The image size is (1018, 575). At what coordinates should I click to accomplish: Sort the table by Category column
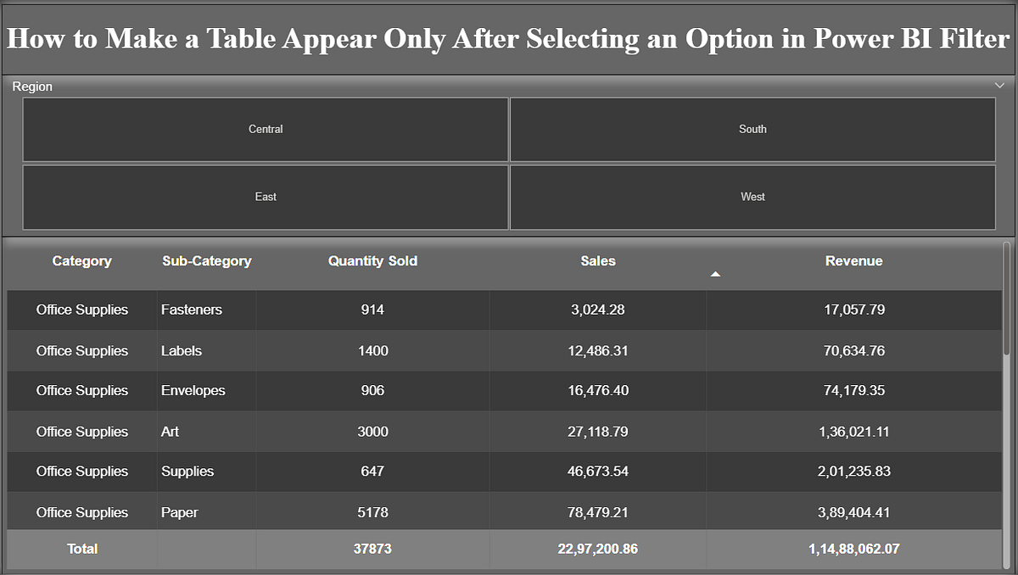[x=81, y=261]
